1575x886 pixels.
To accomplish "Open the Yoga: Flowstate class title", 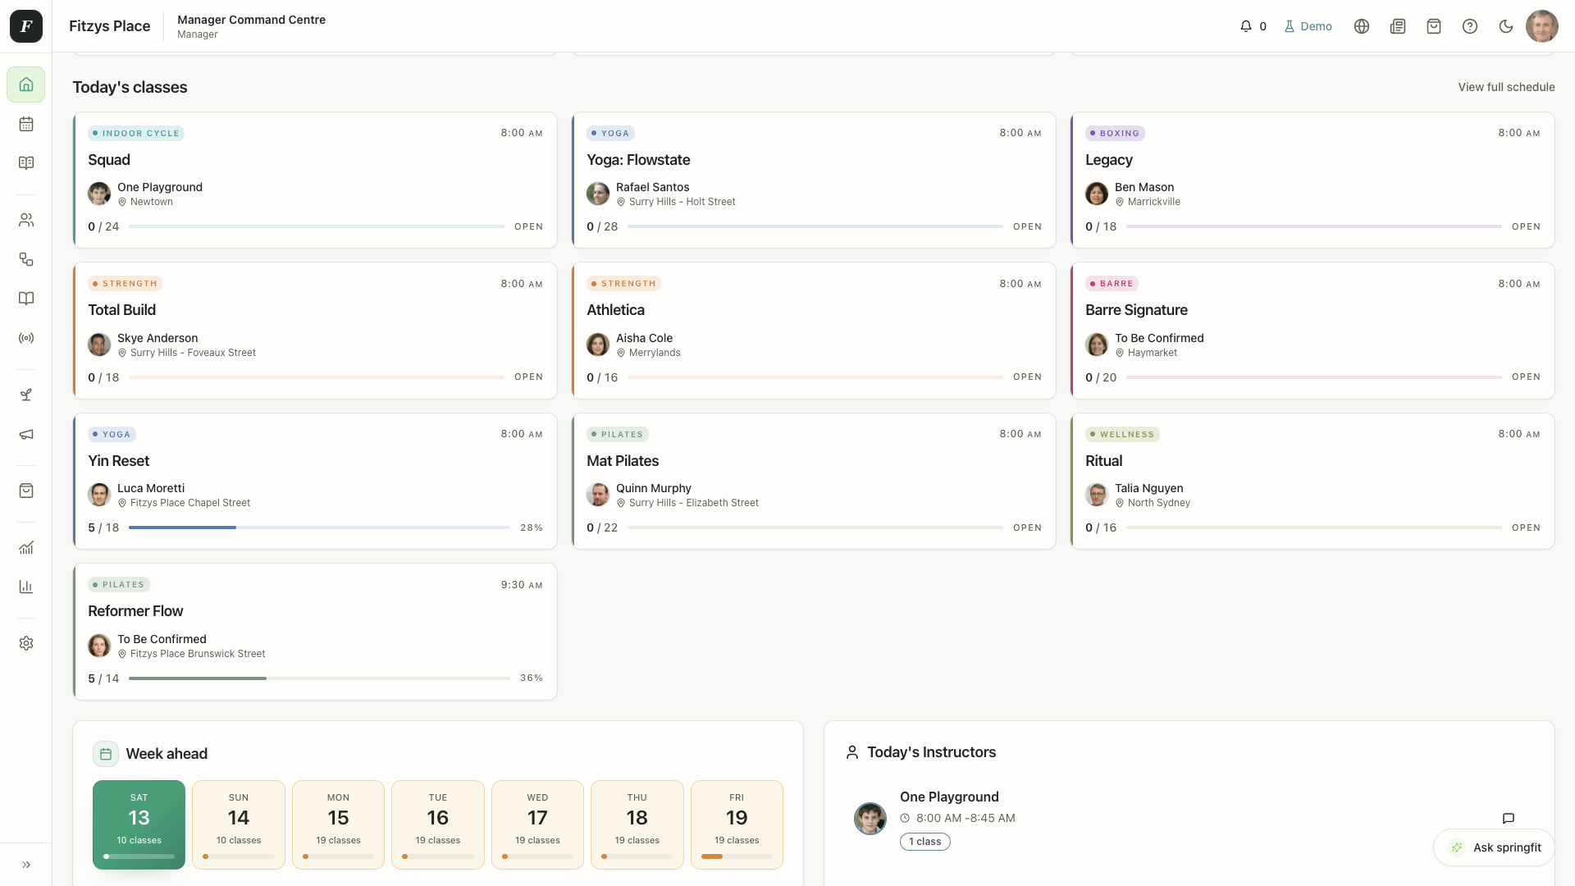I will point(638,160).
